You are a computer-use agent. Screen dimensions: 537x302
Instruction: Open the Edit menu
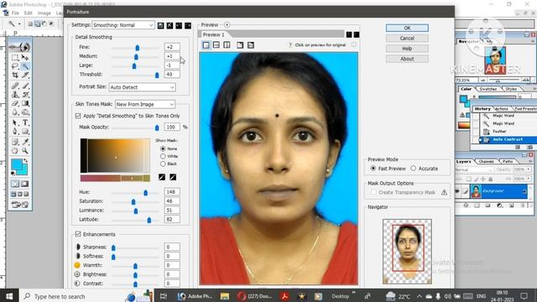coord(28,13)
